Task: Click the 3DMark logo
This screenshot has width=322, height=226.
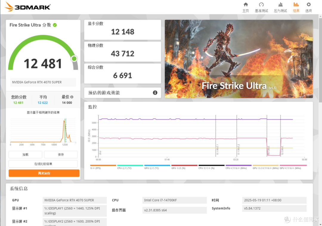Action: click(x=27, y=7)
